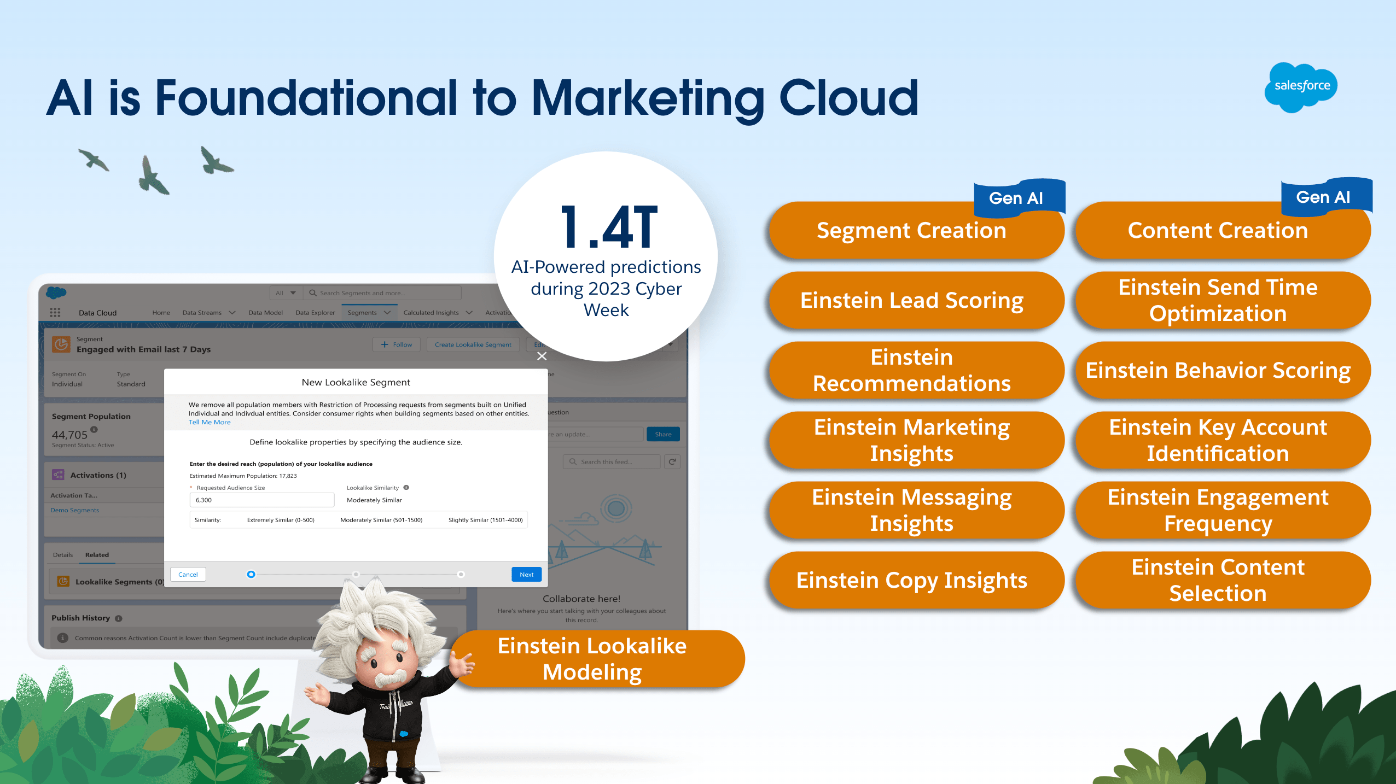Switch to the Data Model tab
This screenshot has width=1396, height=784.
click(265, 313)
